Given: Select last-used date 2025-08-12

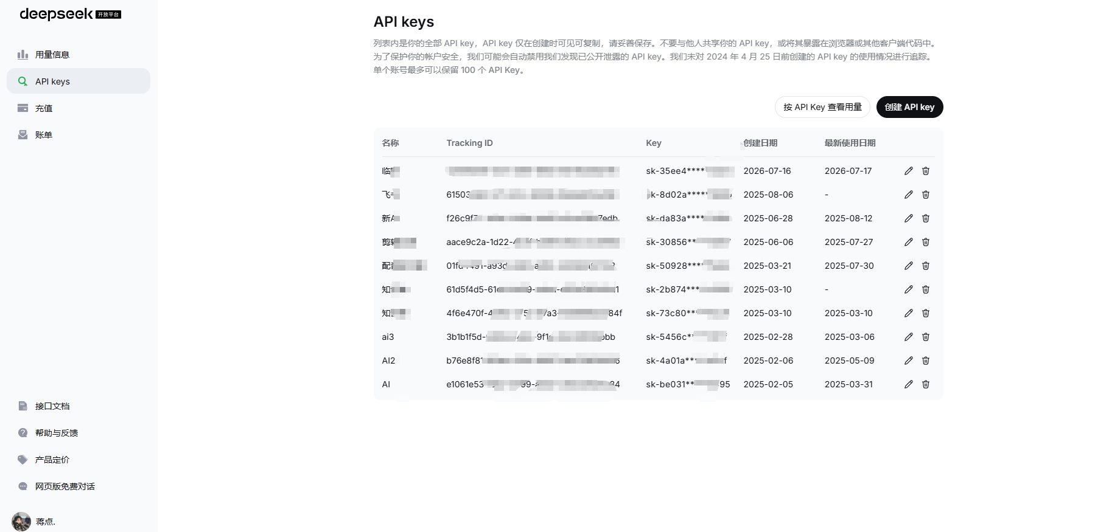Looking at the screenshot, I should (x=848, y=218).
